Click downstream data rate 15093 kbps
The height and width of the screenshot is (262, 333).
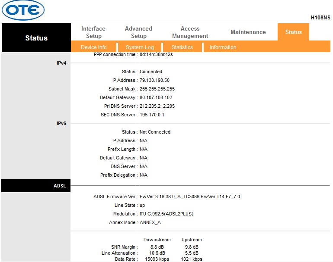point(157,259)
